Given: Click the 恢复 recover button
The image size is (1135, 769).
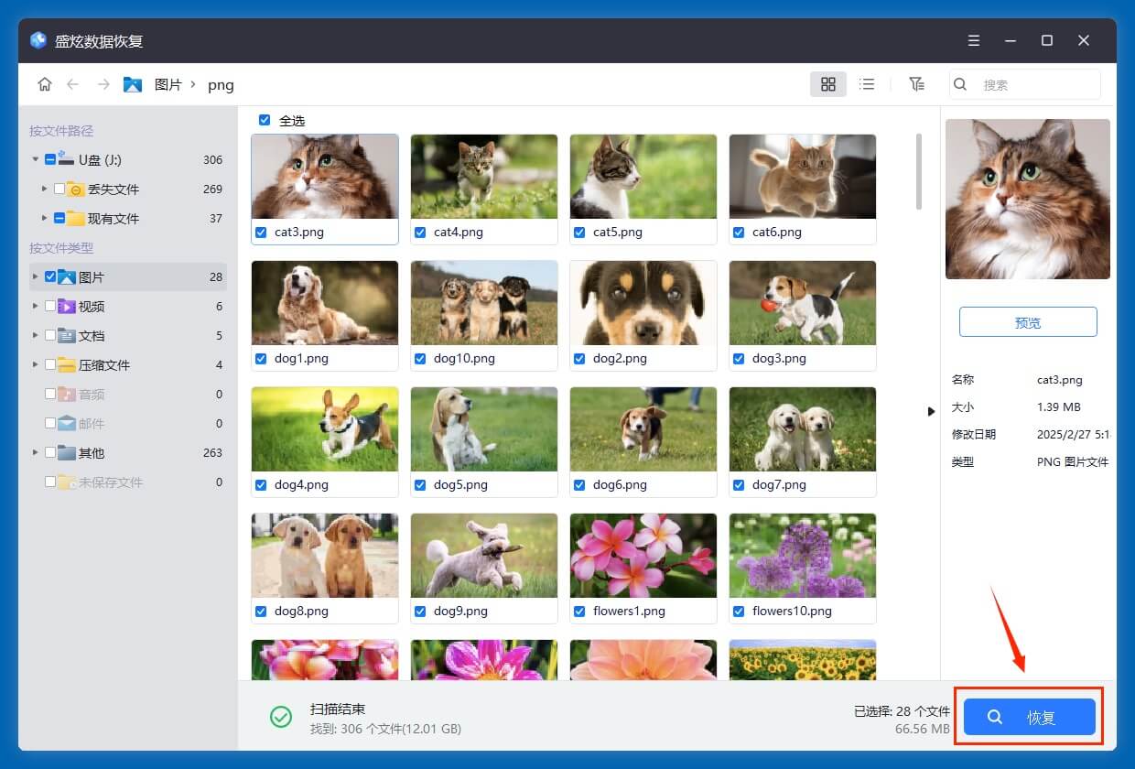Looking at the screenshot, I should pyautogui.click(x=1029, y=717).
